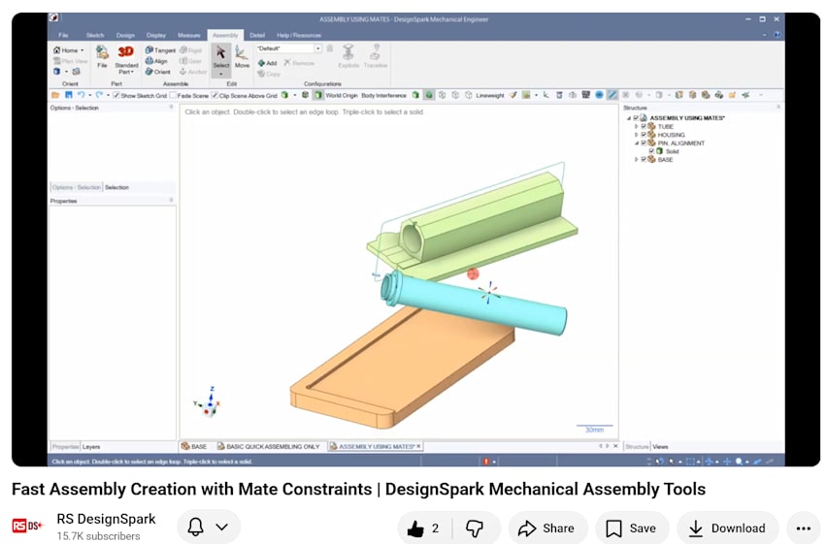Click the YouTube notification bell icon
Screen dimensions: 827x544
point(196,528)
